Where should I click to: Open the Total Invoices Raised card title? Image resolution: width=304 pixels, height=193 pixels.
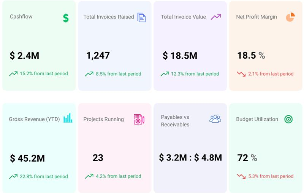[109, 17]
